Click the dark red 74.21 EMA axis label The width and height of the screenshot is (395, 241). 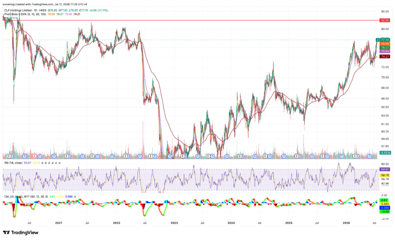(385, 57)
